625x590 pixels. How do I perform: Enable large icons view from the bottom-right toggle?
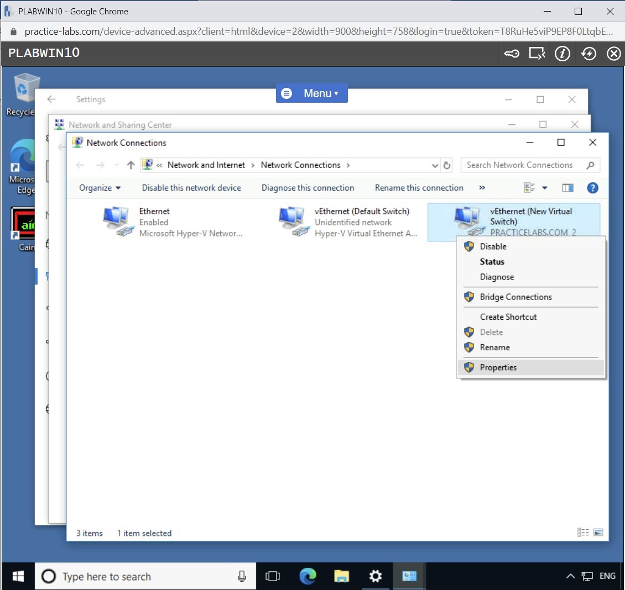(x=598, y=532)
